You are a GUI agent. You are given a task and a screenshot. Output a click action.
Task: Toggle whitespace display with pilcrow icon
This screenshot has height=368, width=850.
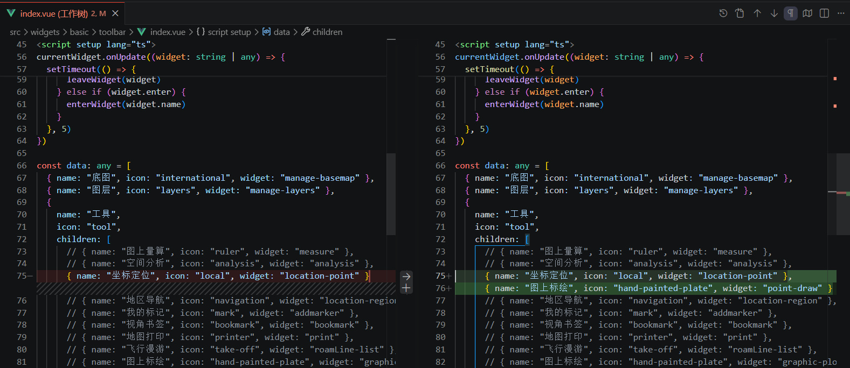pyautogui.click(x=791, y=13)
